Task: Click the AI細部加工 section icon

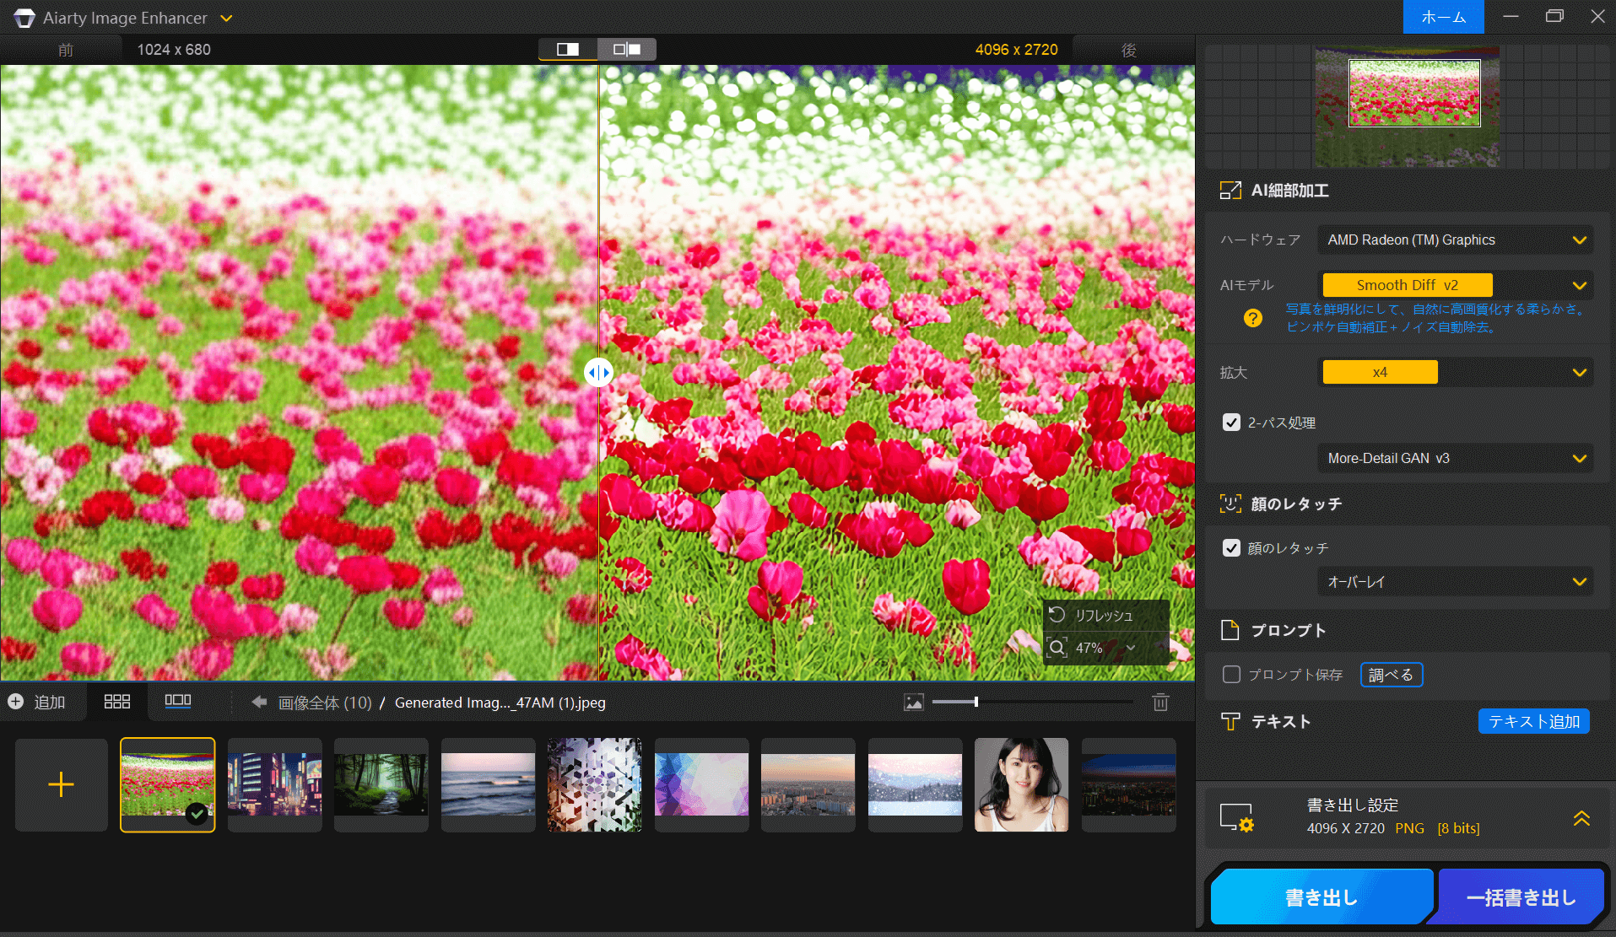Action: click(x=1230, y=191)
